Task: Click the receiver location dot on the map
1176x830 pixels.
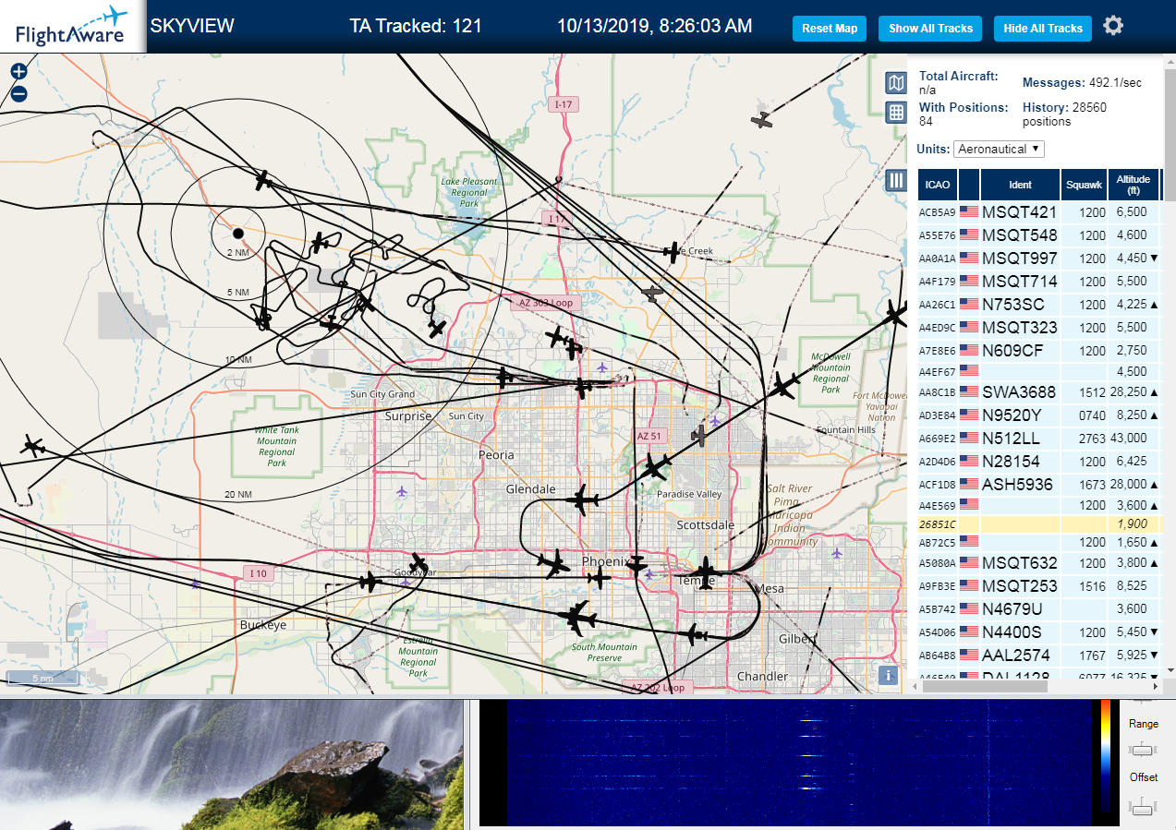Action: 237,233
